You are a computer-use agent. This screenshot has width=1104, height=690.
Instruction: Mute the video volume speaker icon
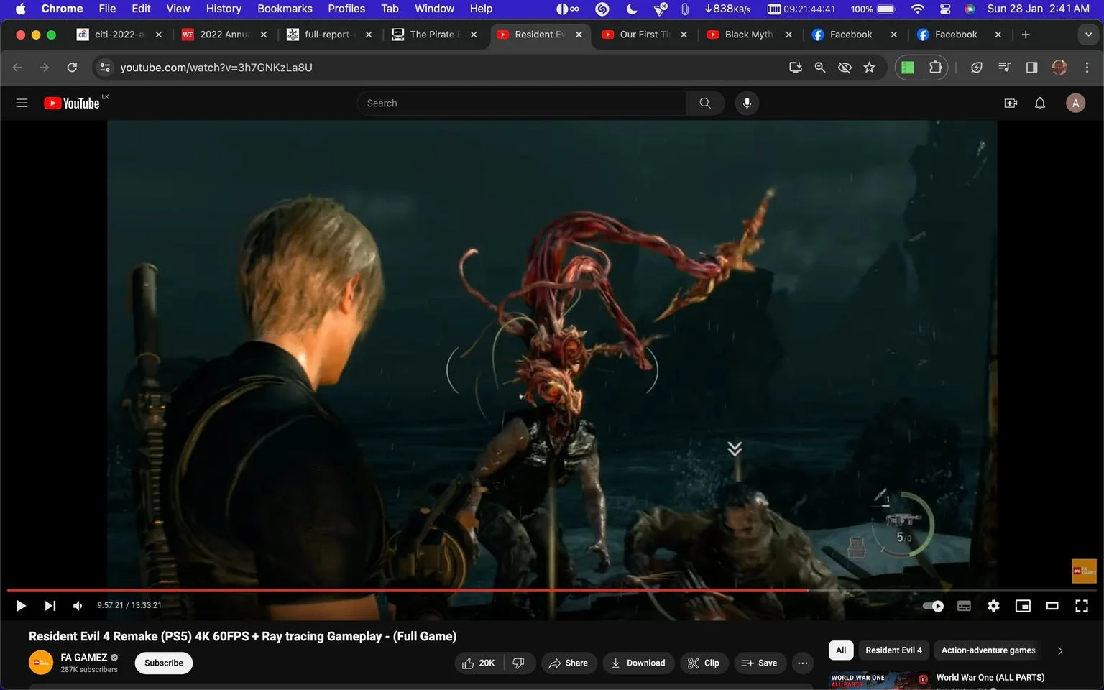78,606
